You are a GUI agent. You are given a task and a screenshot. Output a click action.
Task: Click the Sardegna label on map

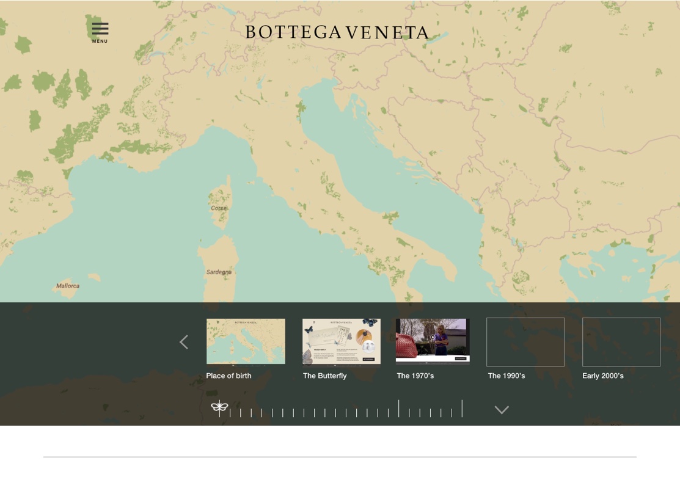click(219, 272)
